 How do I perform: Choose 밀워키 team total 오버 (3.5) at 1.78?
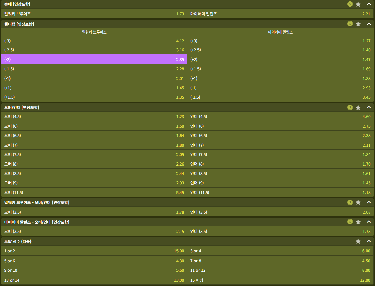click(x=94, y=212)
